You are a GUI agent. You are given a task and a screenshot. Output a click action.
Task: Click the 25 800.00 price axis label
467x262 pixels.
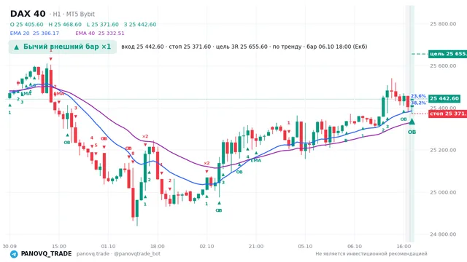coord(443,24)
